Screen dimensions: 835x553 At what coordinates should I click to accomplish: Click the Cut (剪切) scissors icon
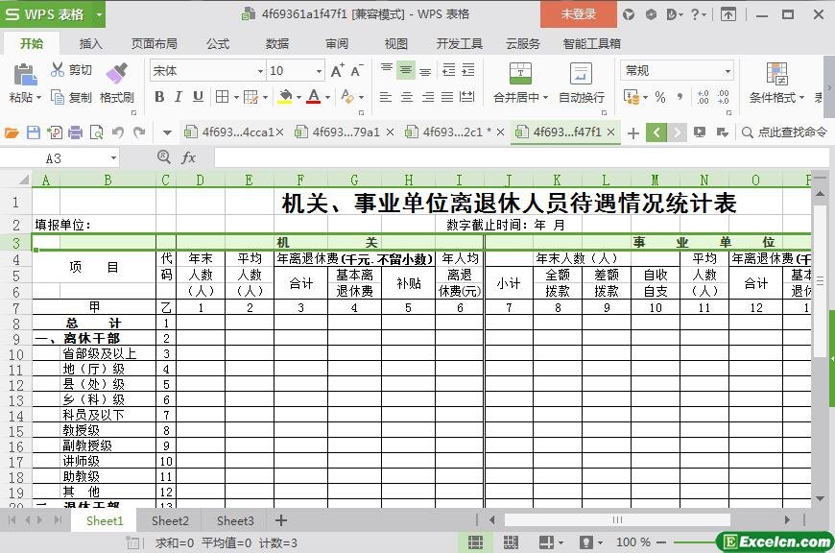[58, 70]
